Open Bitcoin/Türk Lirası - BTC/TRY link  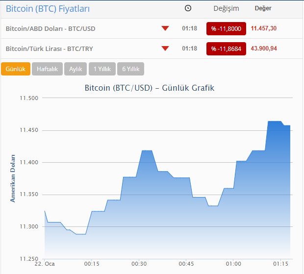pos(50,49)
